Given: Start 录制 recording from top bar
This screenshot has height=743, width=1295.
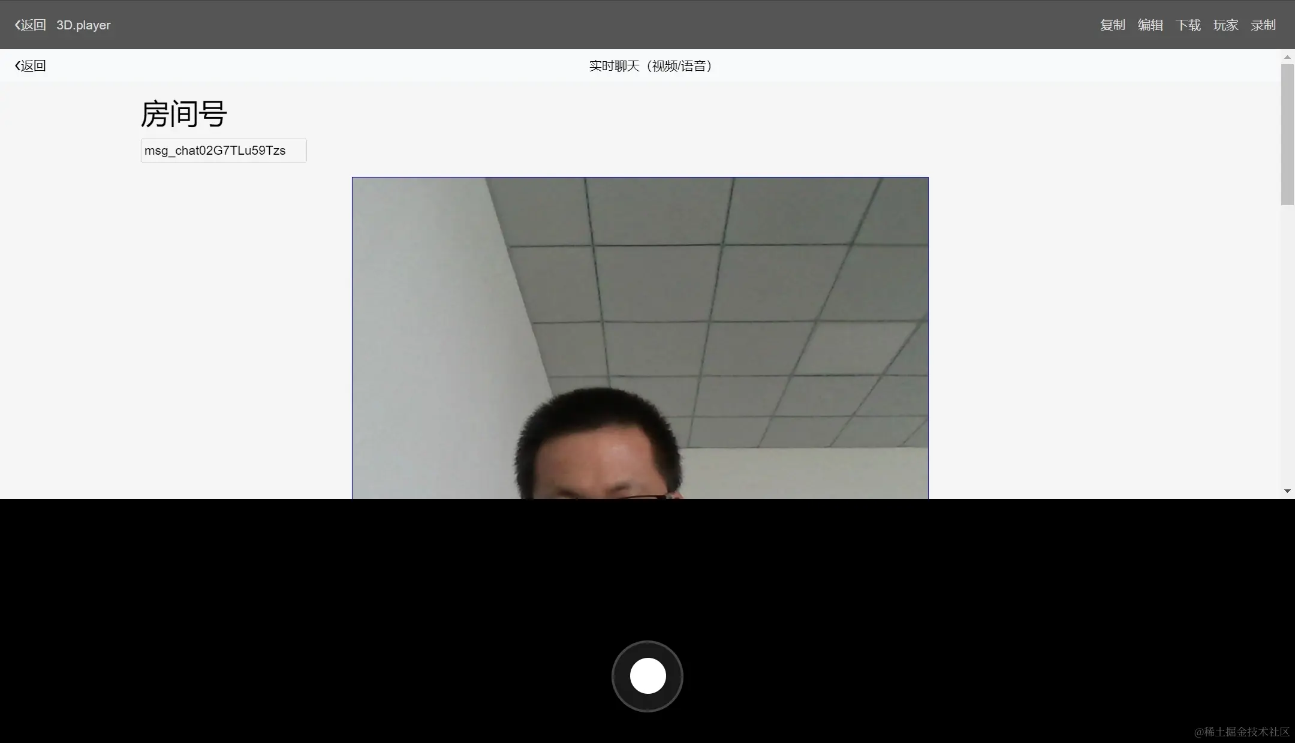Looking at the screenshot, I should tap(1263, 25).
